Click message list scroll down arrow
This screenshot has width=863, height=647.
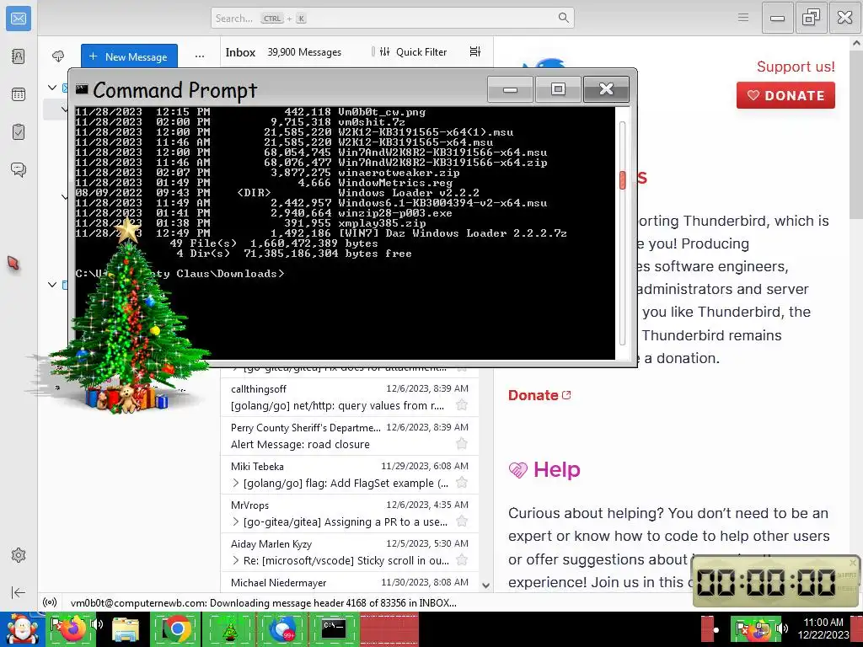tap(485, 586)
